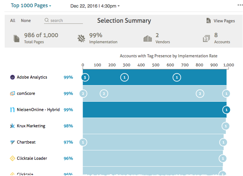Click the NielsenOnline logo icon
The width and height of the screenshot is (243, 176).
click(12, 110)
